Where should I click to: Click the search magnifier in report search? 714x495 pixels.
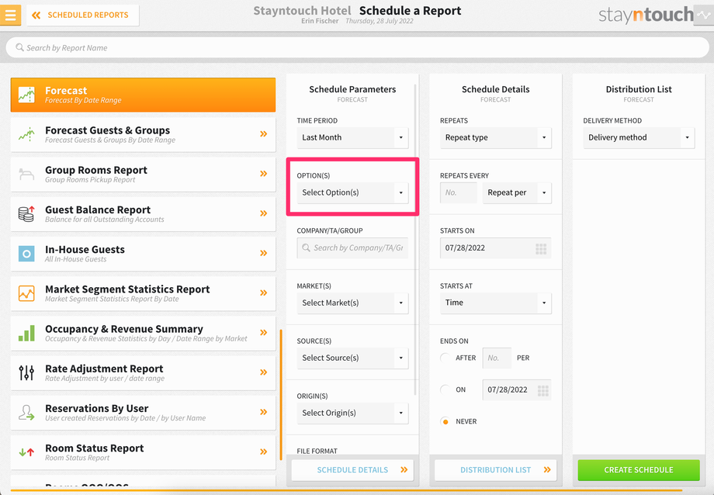point(19,47)
